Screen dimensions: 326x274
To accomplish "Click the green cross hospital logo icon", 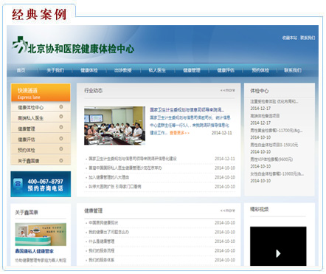I will tap(19, 44).
